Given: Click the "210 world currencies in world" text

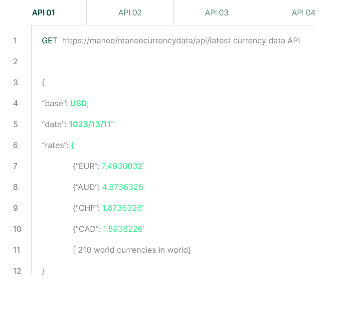Looking at the screenshot, I should click(132, 250).
